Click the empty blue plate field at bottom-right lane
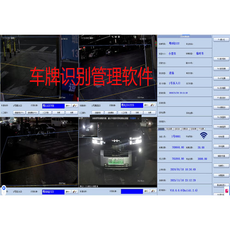The width and height of the screenshot is (230, 230). [132, 191]
